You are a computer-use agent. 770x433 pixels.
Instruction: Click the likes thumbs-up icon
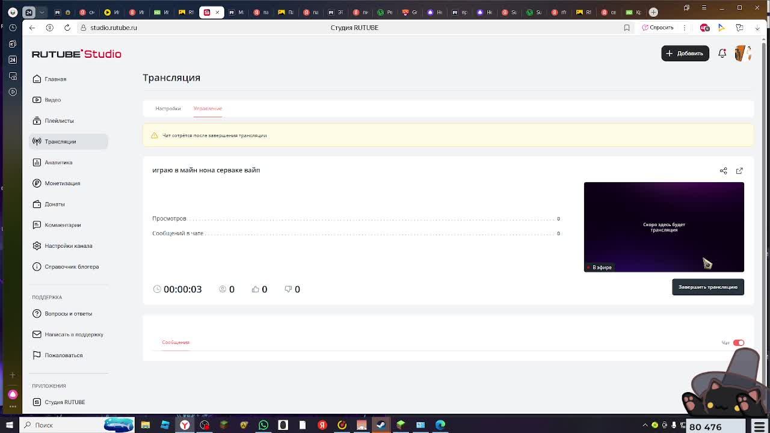[256, 289]
